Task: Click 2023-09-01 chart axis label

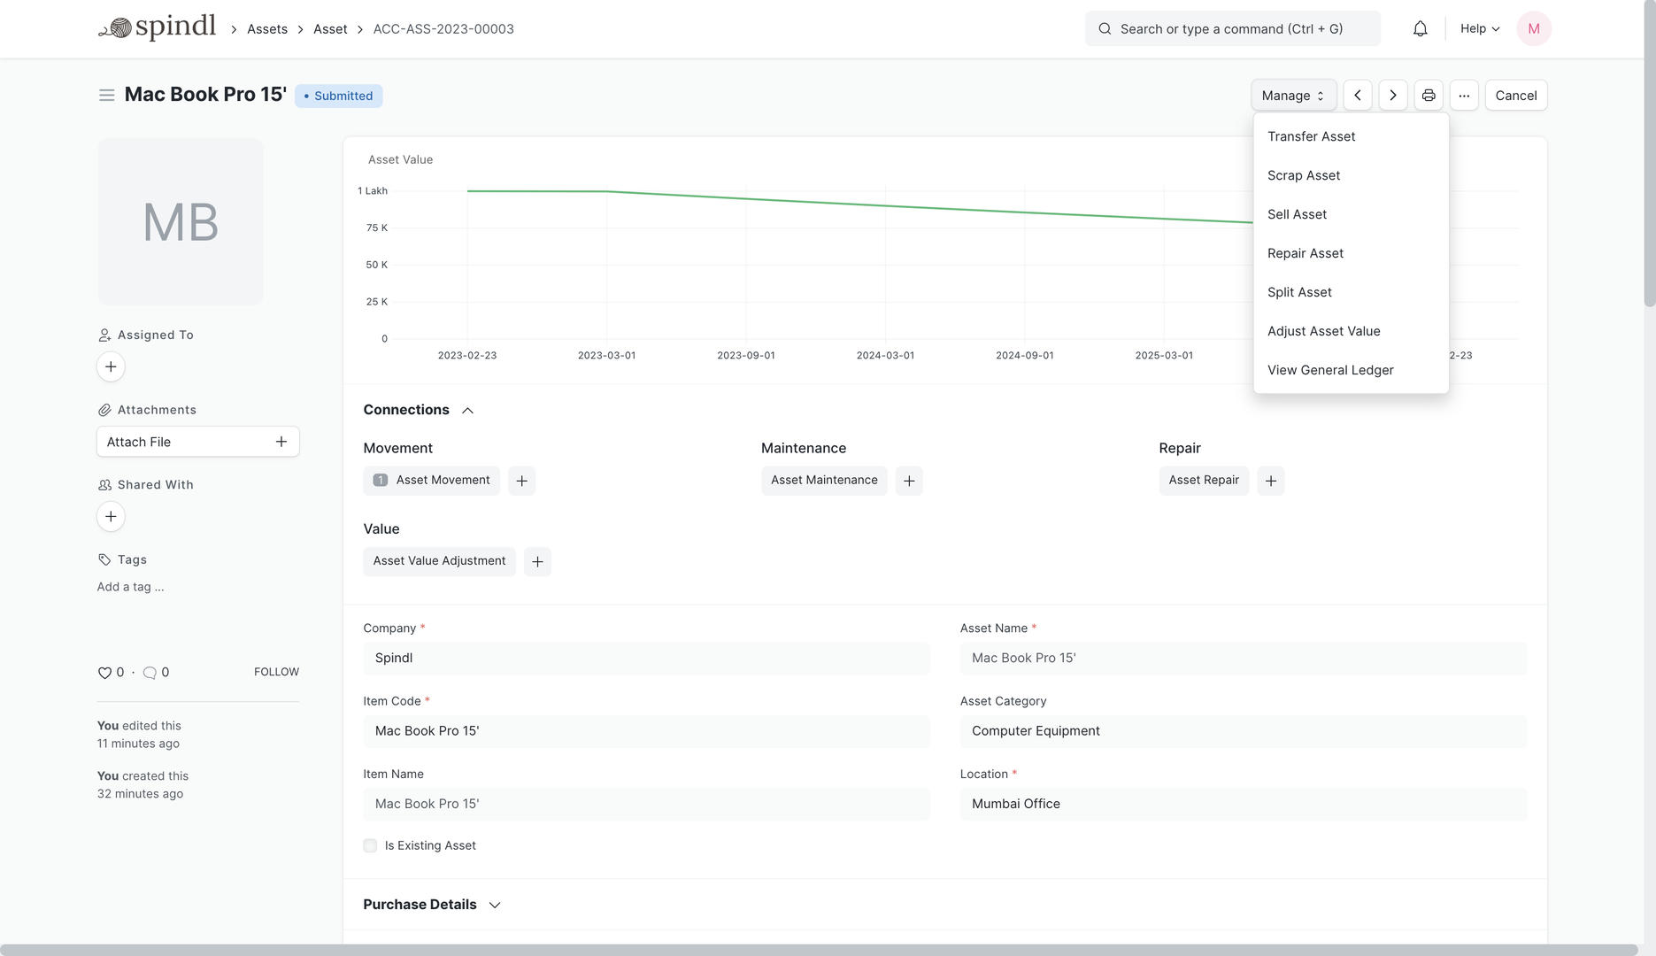Action: (745, 355)
